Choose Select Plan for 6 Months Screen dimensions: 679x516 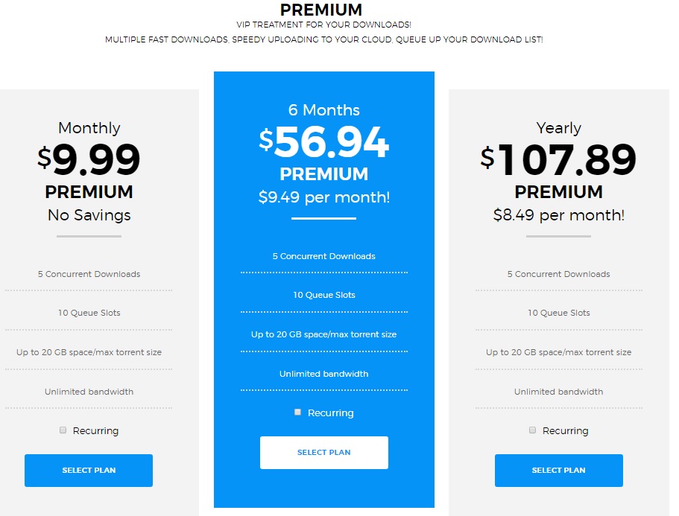(324, 453)
